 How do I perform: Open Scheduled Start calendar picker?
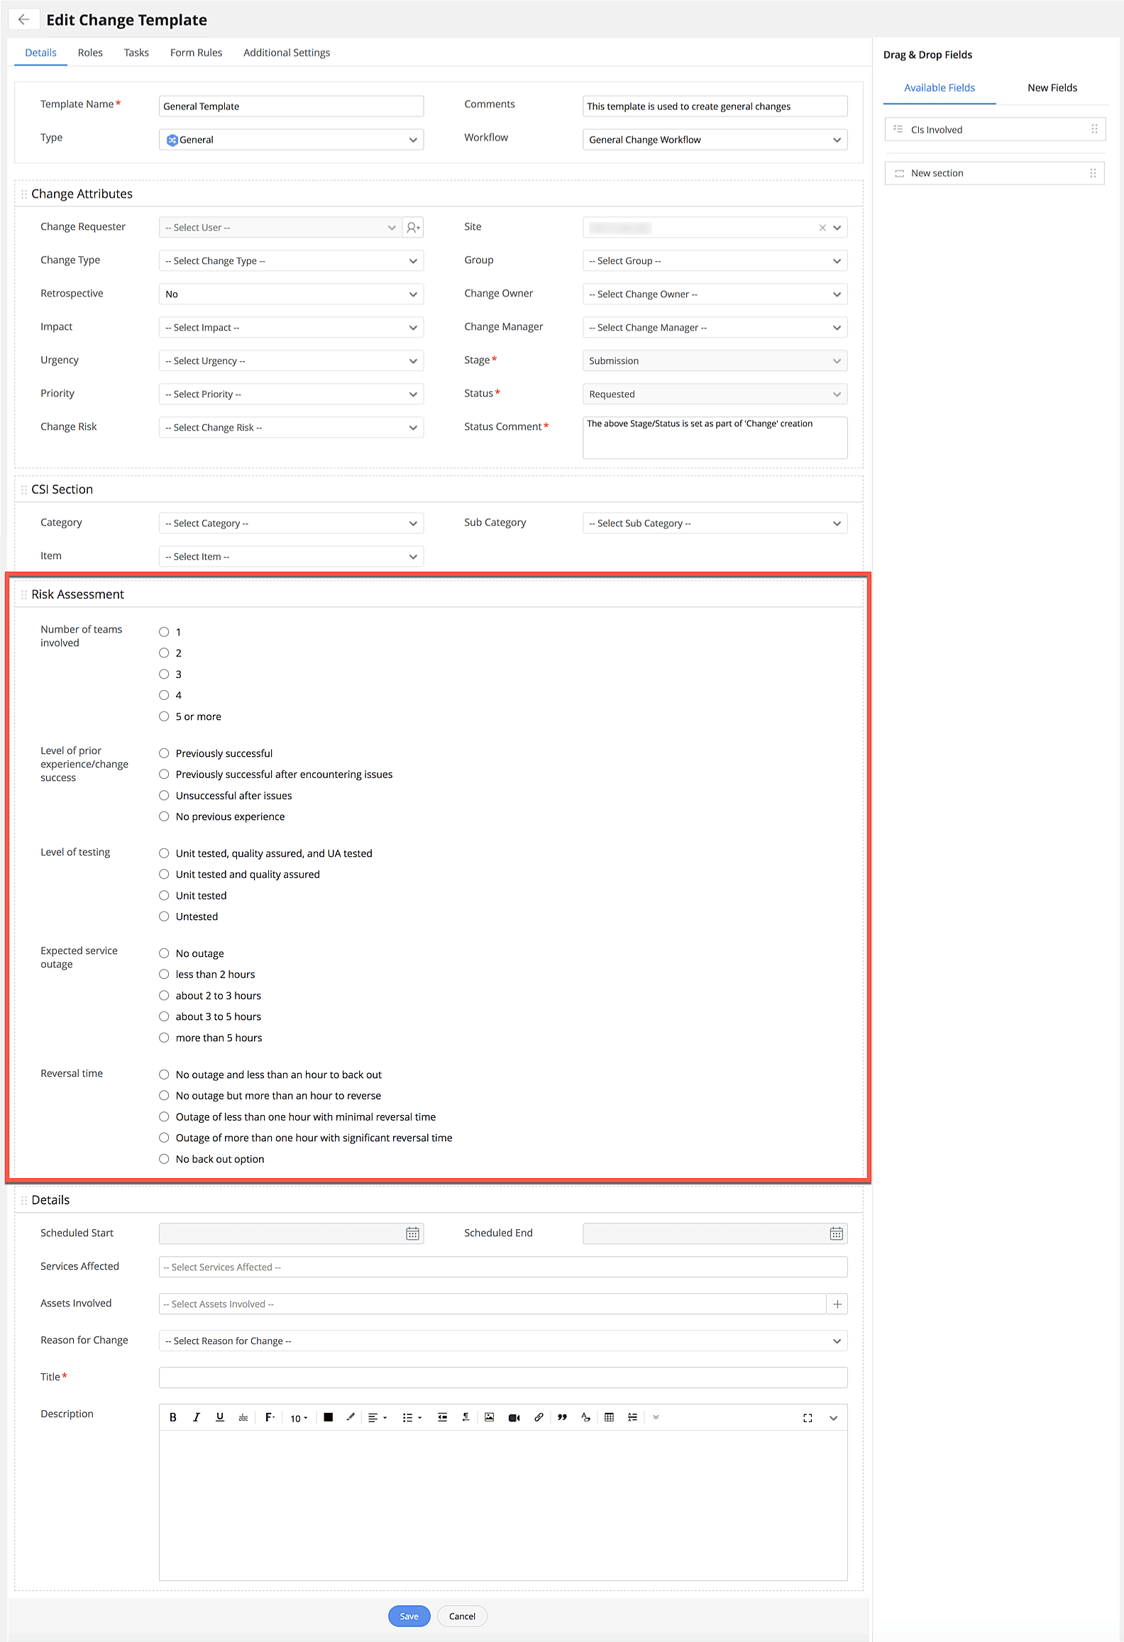click(x=412, y=1233)
